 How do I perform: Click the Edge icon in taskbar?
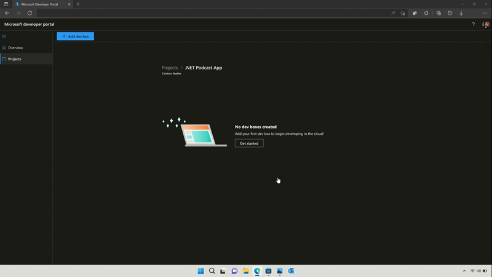(257, 271)
